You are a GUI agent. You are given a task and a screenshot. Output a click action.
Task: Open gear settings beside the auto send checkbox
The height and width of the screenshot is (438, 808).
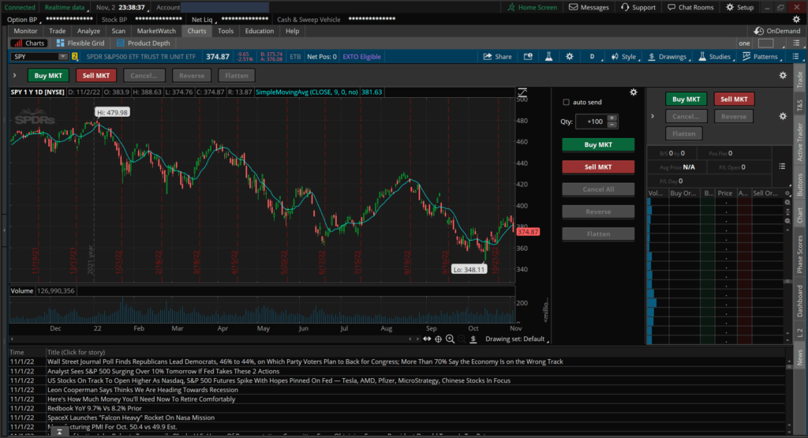[x=634, y=92]
